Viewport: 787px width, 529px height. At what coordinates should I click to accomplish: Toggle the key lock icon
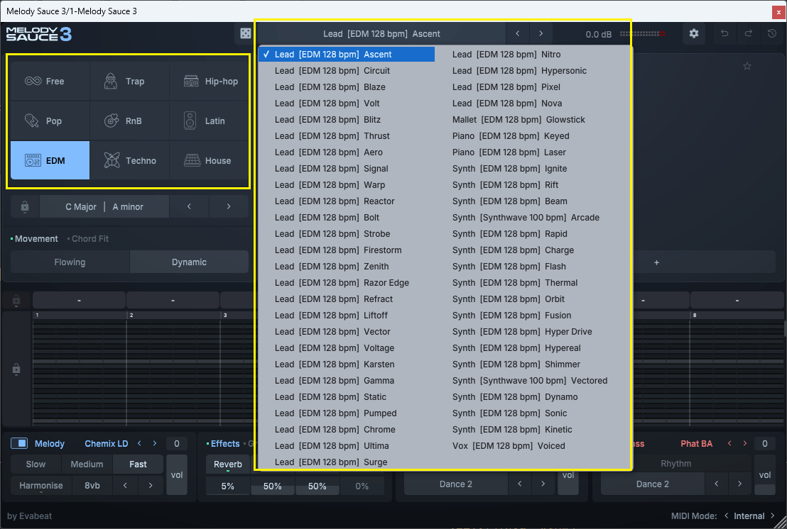(25, 207)
